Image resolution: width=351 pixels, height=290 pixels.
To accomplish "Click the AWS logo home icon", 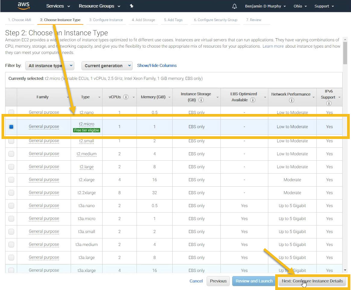I will click(x=23, y=6).
